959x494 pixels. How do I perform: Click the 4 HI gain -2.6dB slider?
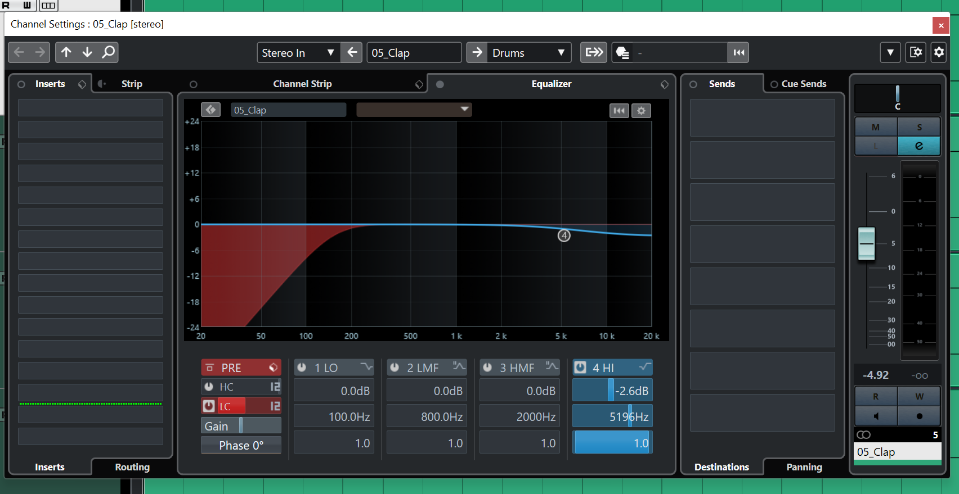[612, 391]
